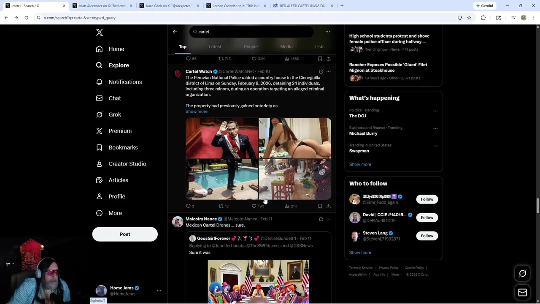
Task: Share the Cartel Watch post
Action: pos(329,206)
